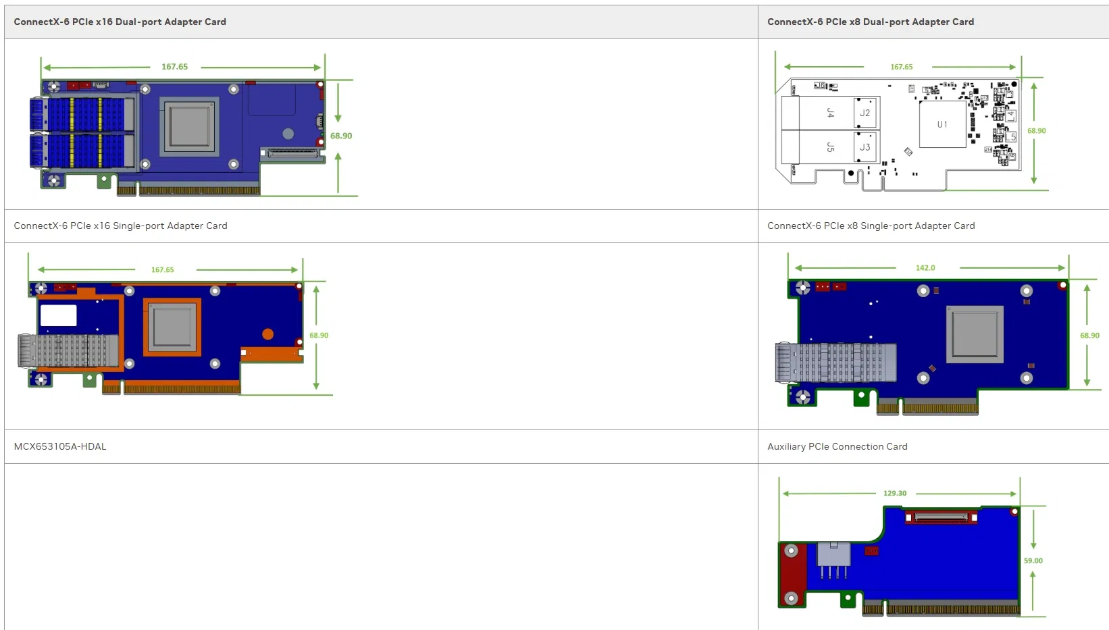Click the J4 port label on drawing

(831, 113)
